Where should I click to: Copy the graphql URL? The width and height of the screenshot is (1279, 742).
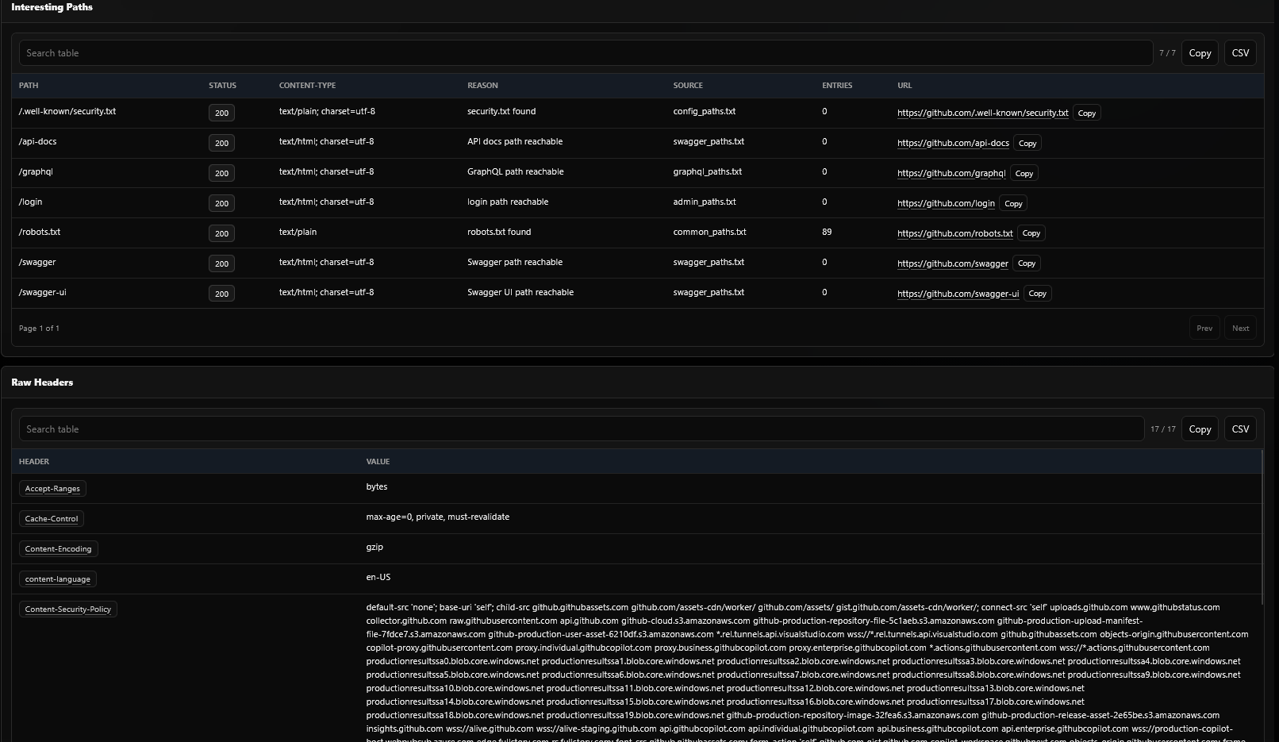(x=1024, y=174)
